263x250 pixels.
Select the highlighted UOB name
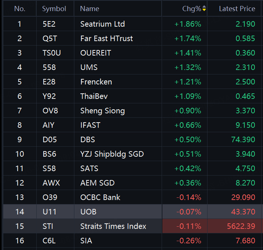88,212
